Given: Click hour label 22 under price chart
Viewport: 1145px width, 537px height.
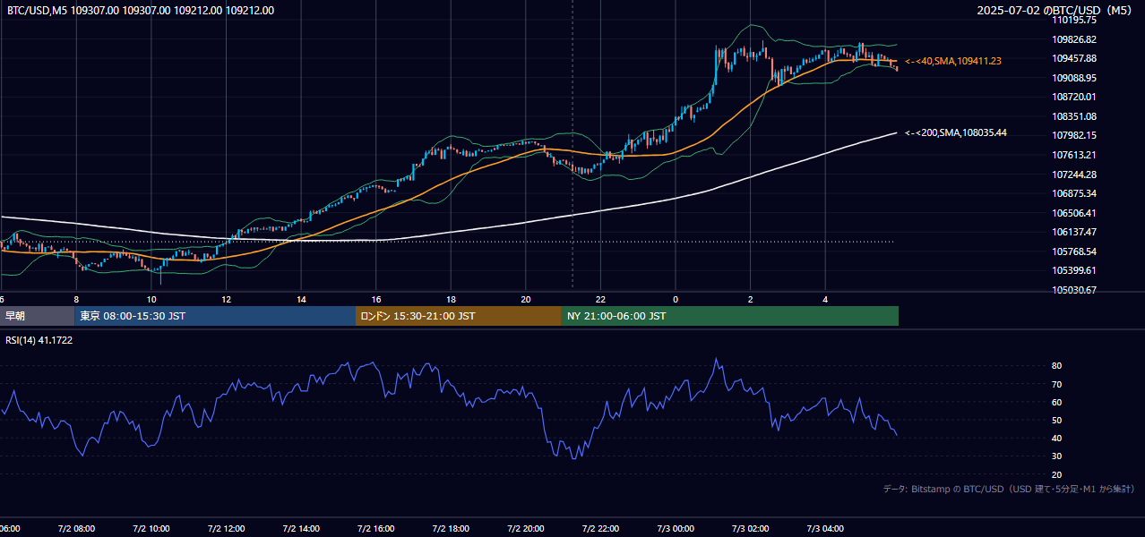Looking at the screenshot, I should click(600, 300).
